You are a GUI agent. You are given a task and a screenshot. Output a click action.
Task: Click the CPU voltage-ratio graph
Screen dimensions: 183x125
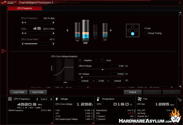point(64,70)
